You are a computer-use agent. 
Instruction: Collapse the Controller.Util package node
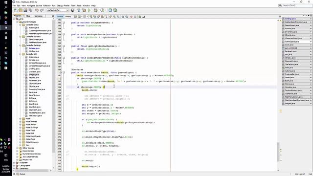tap(20, 54)
